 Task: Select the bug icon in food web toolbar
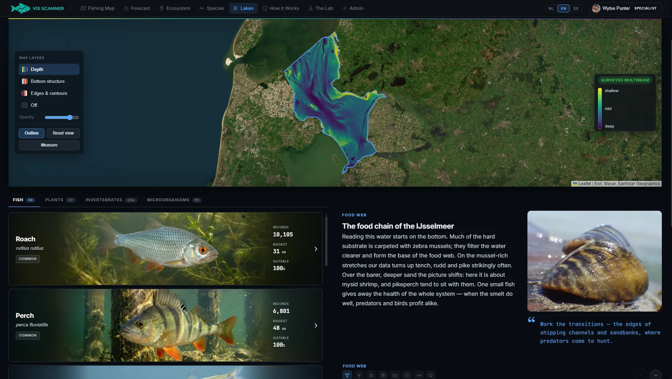(x=371, y=375)
